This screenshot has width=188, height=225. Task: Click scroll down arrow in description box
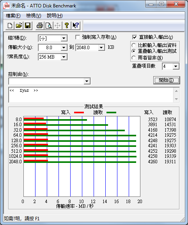click(176, 99)
